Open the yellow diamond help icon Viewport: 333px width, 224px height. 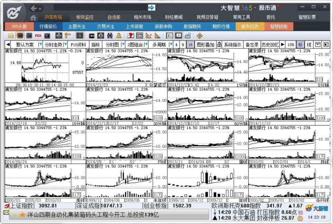[x=199, y=36]
